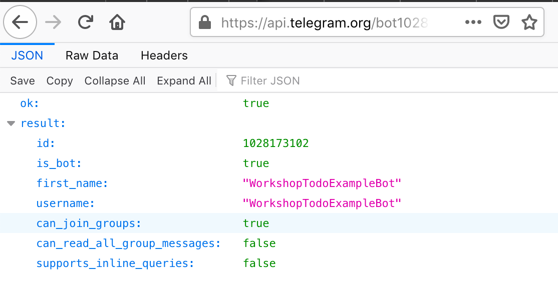Image resolution: width=558 pixels, height=304 pixels.
Task: Collapse the result object triangle
Action: tap(12, 123)
